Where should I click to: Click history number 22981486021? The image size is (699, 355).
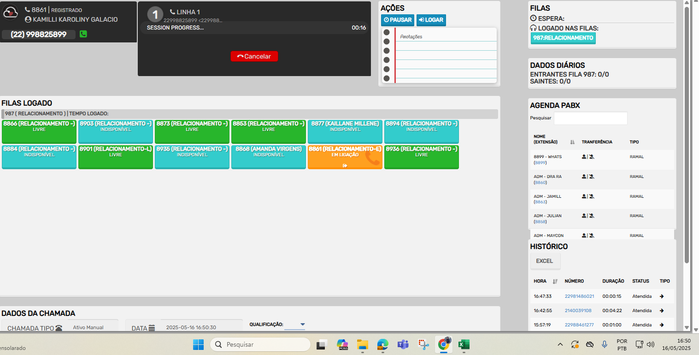579,296
